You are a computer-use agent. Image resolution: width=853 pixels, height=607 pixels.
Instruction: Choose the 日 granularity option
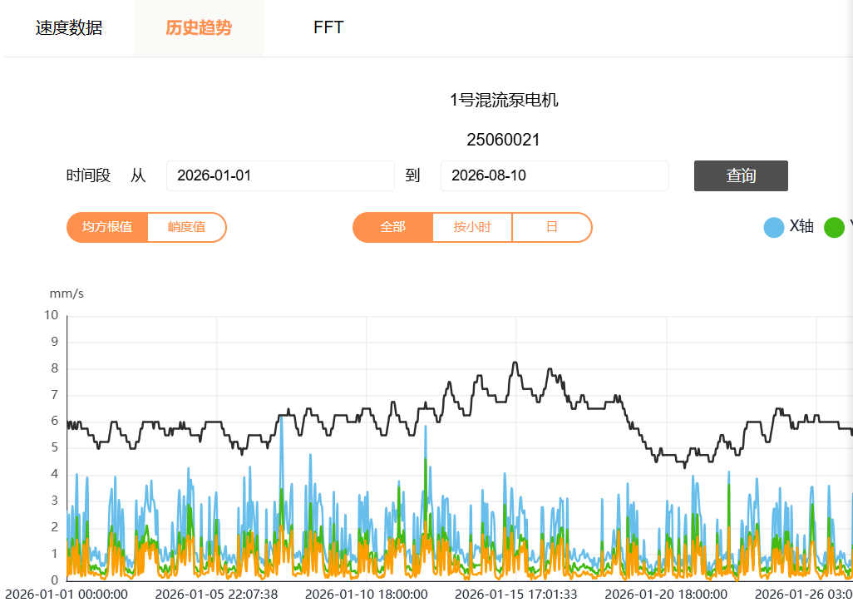coord(551,227)
